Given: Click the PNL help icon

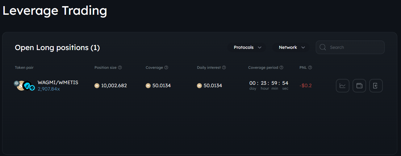Looking at the screenshot, I should [x=310, y=68].
